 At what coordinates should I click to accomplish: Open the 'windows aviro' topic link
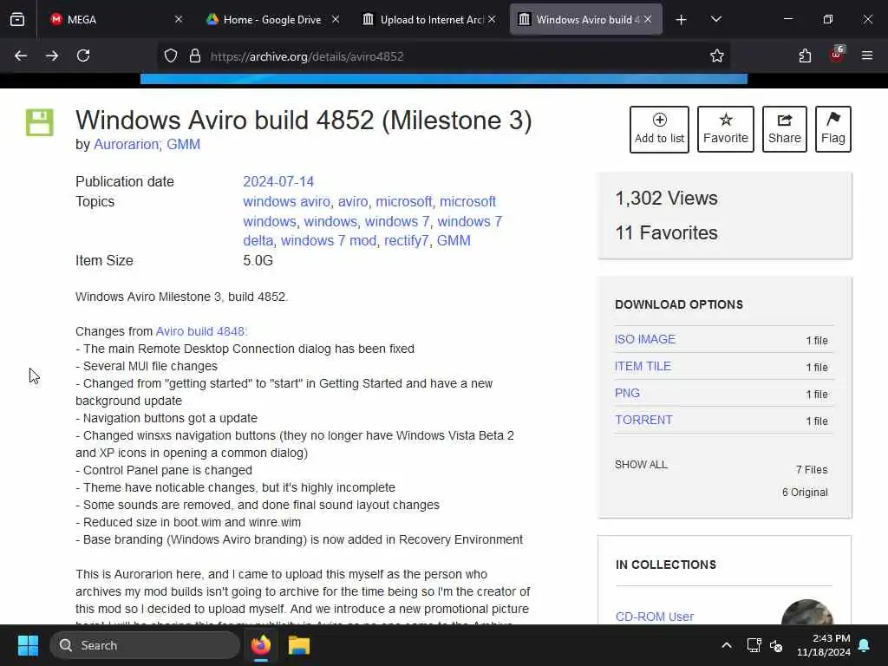pos(286,201)
